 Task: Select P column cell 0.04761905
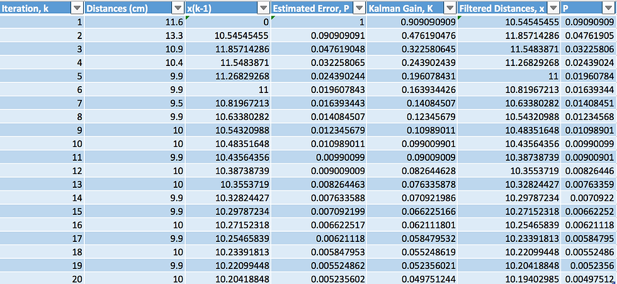coord(589,35)
